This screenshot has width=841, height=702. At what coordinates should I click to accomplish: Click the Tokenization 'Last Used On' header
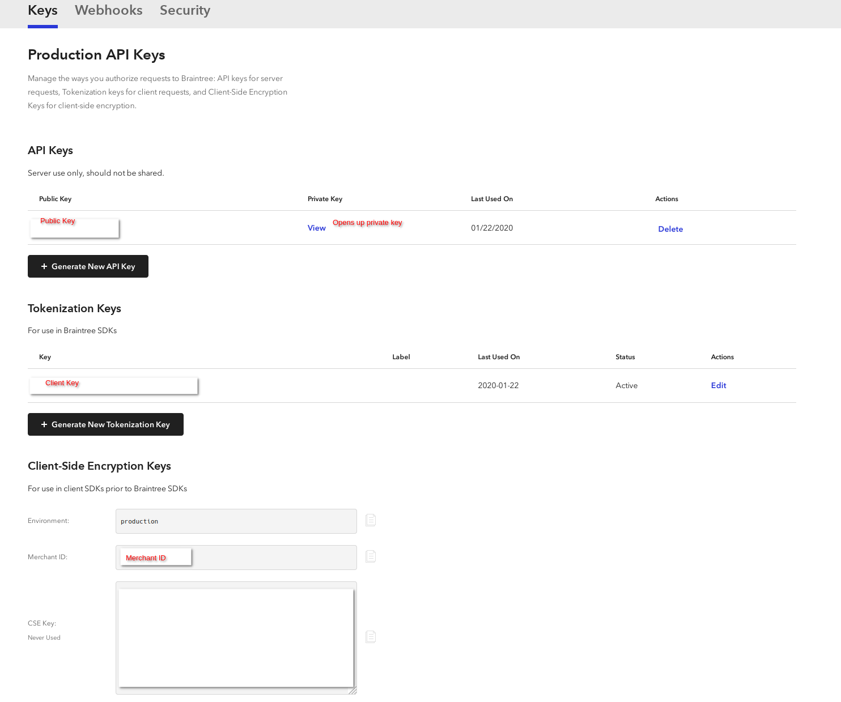(499, 357)
